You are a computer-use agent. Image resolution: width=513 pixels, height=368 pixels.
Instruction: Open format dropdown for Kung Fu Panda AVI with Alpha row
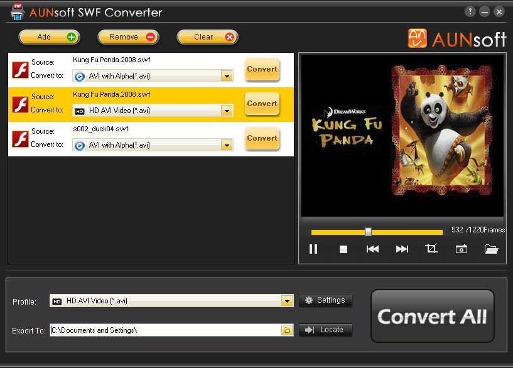[227, 76]
